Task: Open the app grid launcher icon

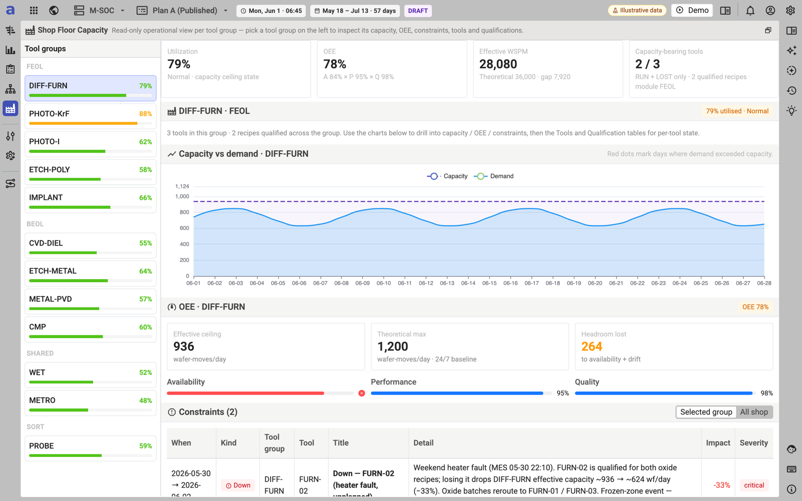Action: click(x=34, y=11)
